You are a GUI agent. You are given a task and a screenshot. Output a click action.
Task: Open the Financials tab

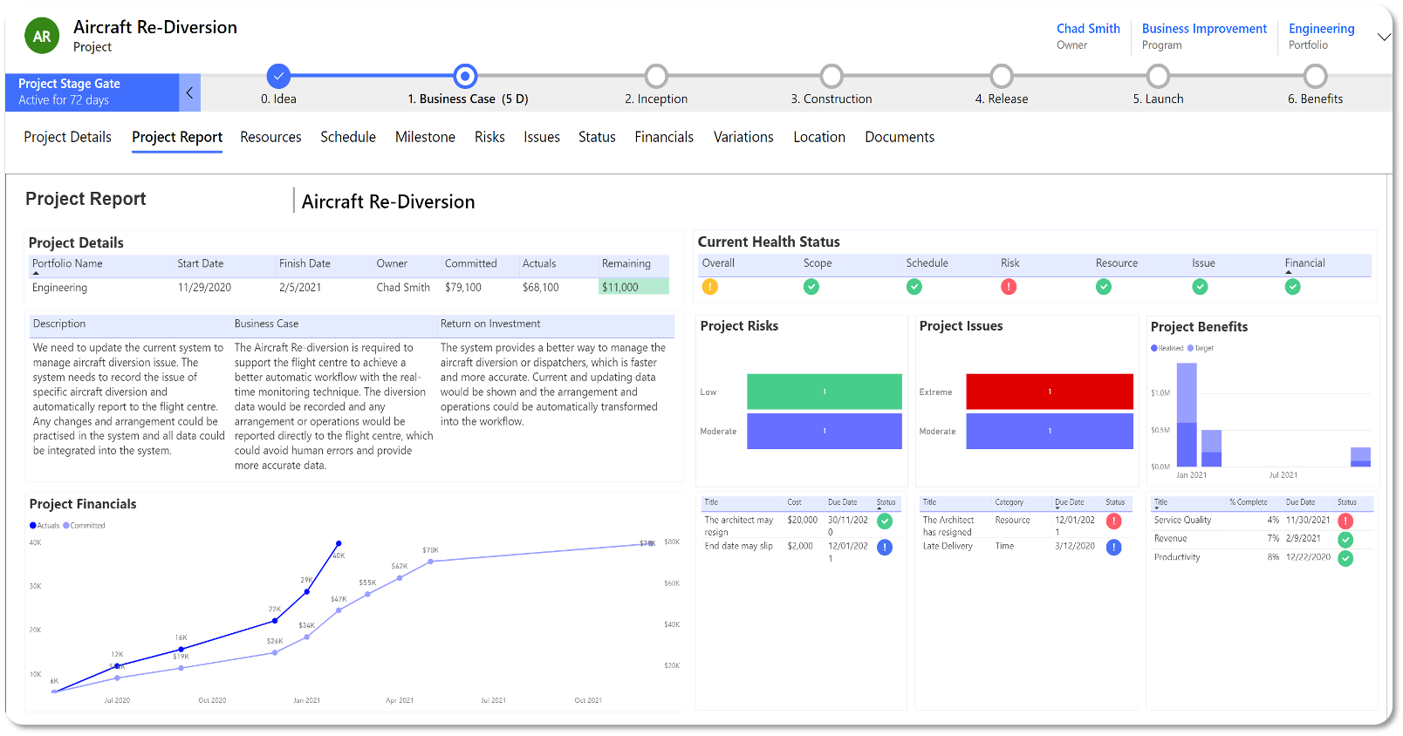(664, 137)
